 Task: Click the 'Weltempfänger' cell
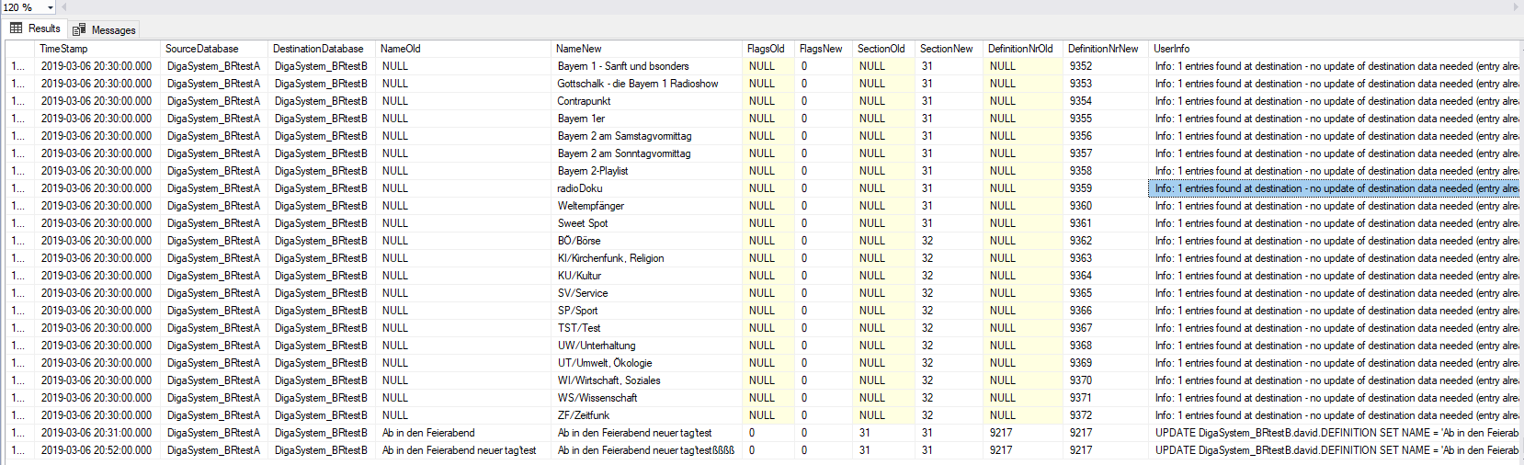point(590,206)
